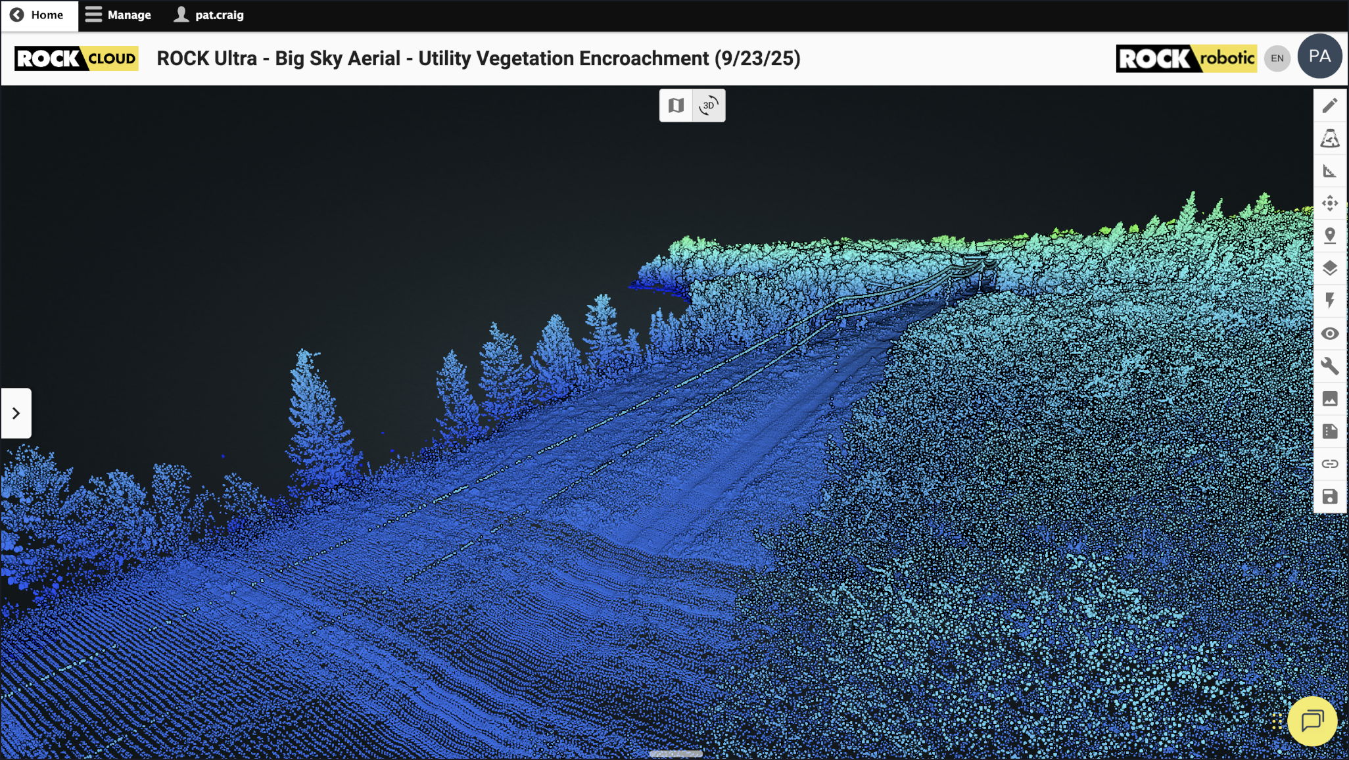
Task: Open the document report icon
Action: pyautogui.click(x=1329, y=431)
